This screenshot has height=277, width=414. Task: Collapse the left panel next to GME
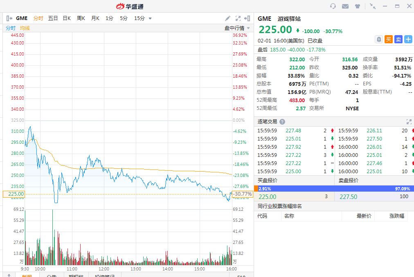(x=9, y=18)
